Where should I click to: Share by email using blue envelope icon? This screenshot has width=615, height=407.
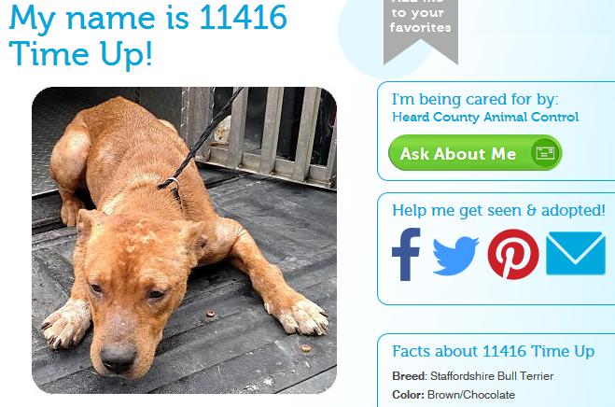point(576,253)
